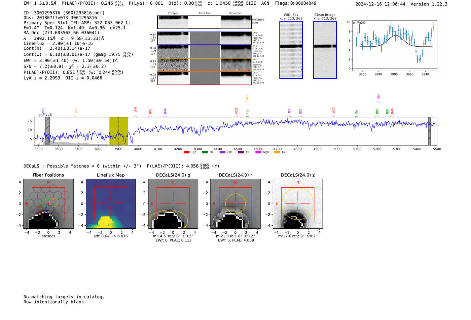This screenshot has width=471, height=320.
Task: Click the 'Pixel Flat' column header
Action: (205, 13)
